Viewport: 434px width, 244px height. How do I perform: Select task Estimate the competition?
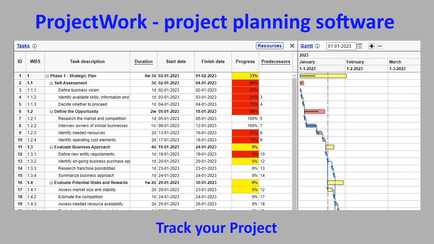pyautogui.click(x=81, y=197)
